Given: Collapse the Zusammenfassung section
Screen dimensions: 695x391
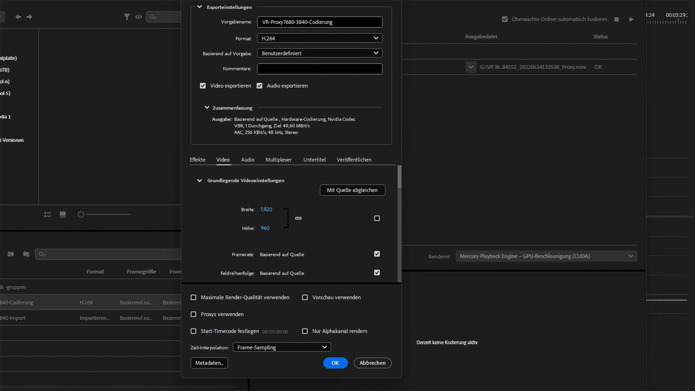Looking at the screenshot, I should [x=207, y=107].
